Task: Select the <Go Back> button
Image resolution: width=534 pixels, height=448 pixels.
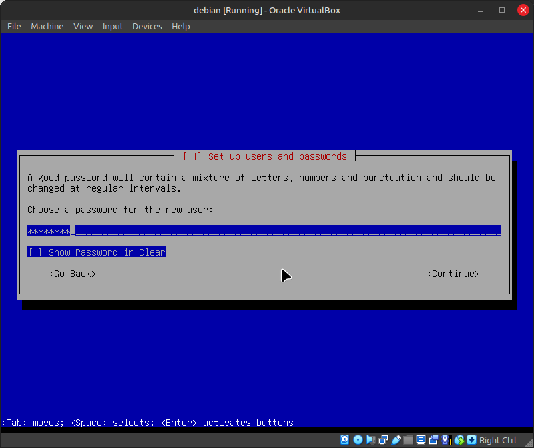Action: (x=73, y=274)
